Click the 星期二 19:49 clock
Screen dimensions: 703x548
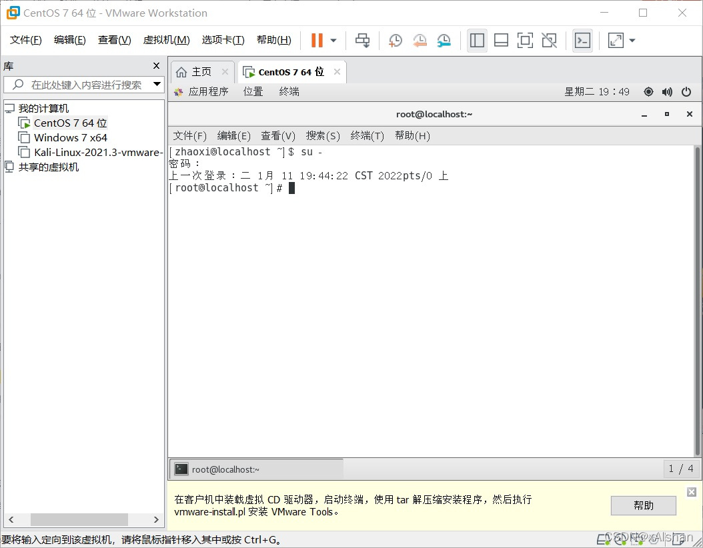tap(597, 92)
